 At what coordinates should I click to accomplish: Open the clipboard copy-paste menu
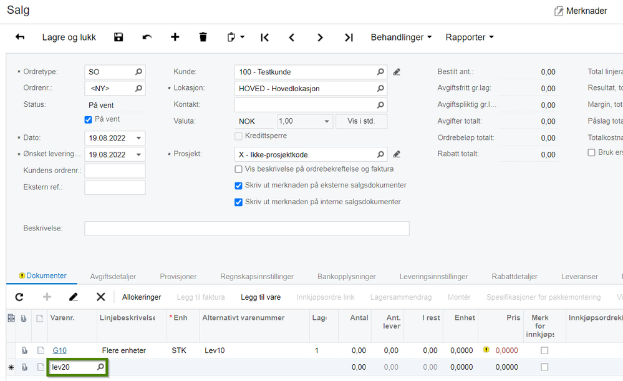tap(235, 37)
